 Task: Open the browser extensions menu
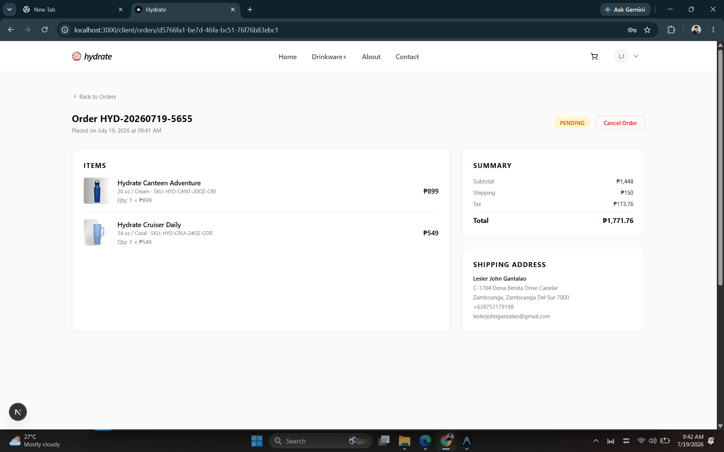coord(671,30)
